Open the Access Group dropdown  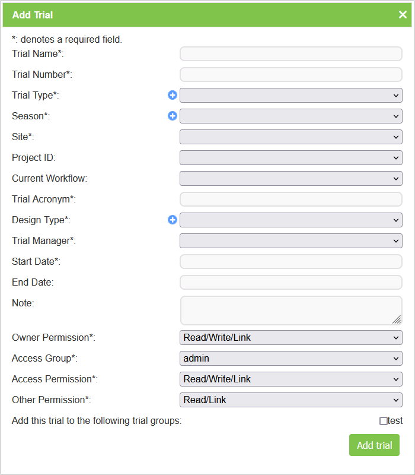click(x=290, y=358)
